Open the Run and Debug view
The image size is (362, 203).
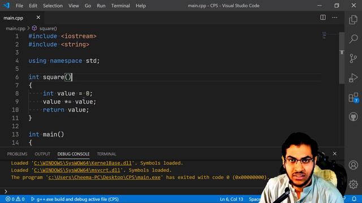pyautogui.click(x=353, y=78)
